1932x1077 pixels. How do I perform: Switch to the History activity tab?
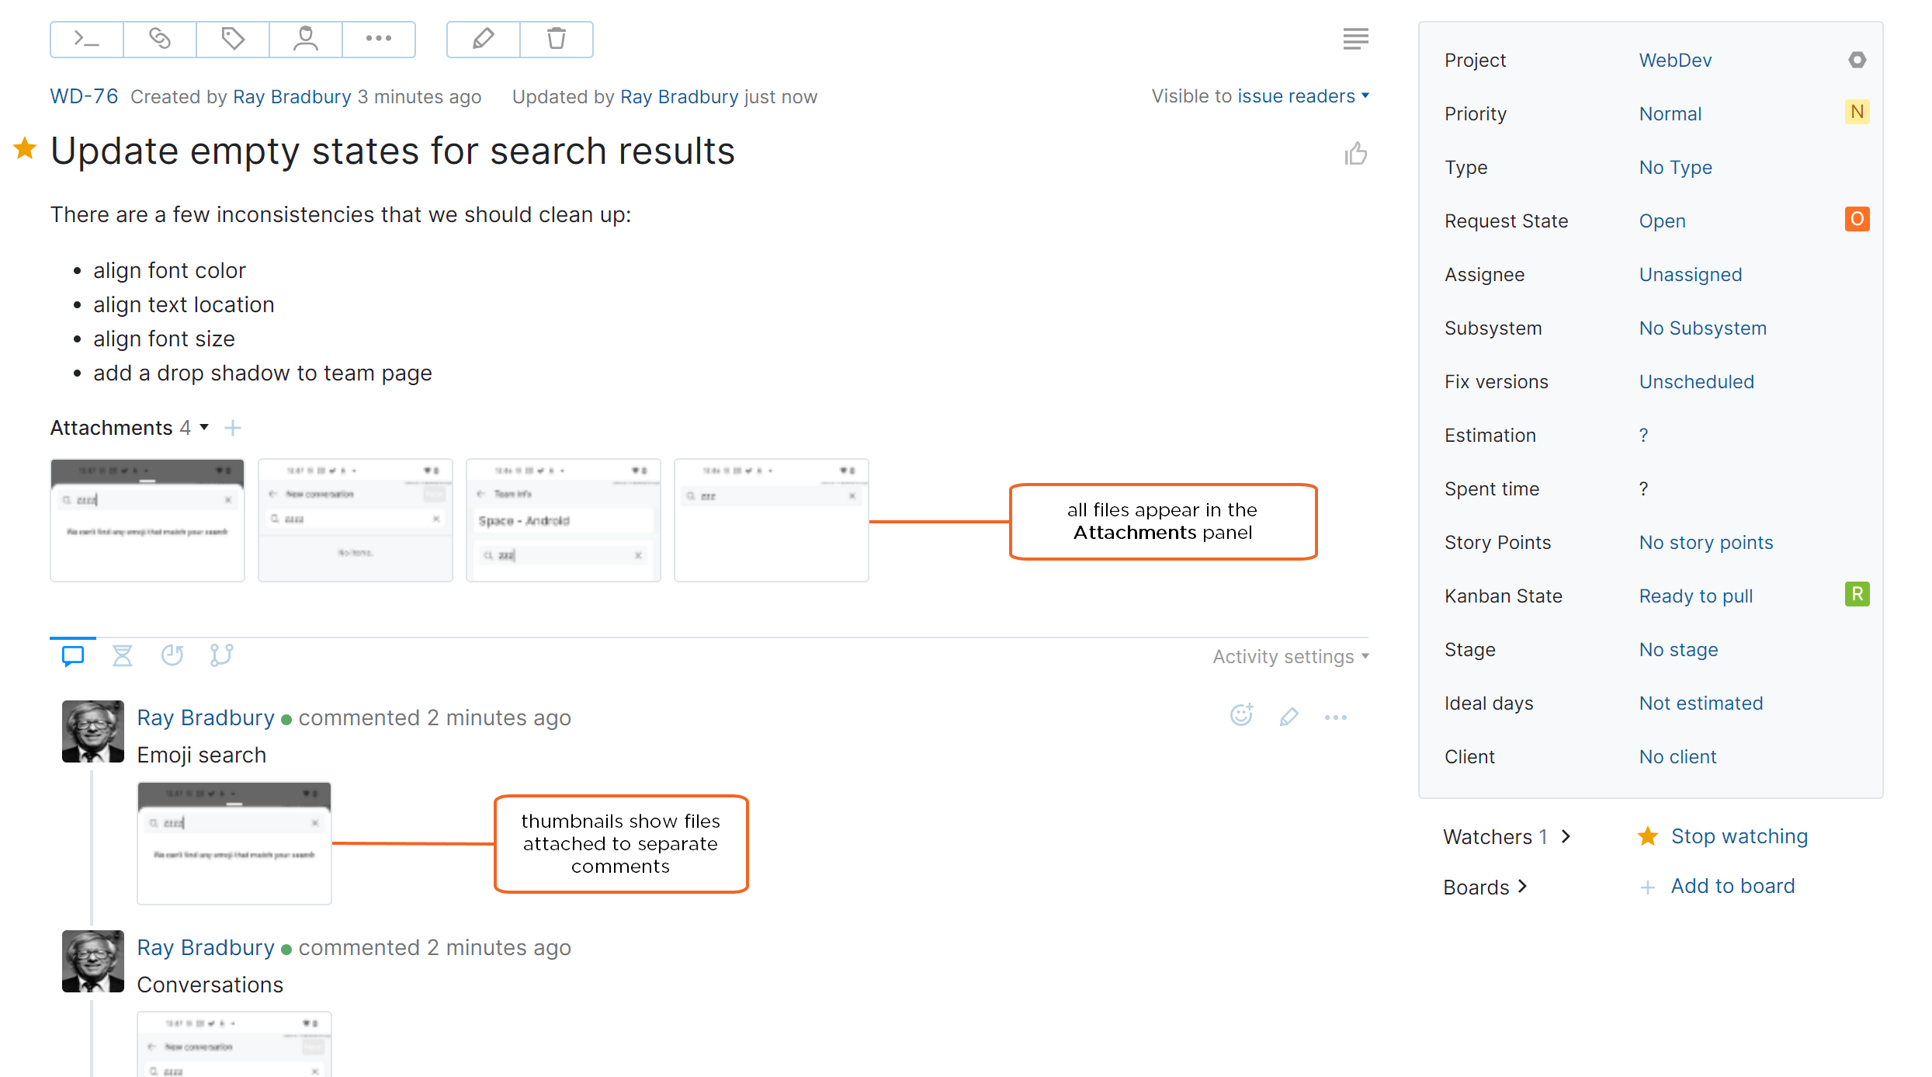[x=123, y=655]
